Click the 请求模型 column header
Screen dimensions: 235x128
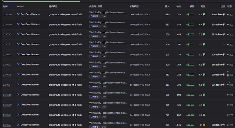53,6
